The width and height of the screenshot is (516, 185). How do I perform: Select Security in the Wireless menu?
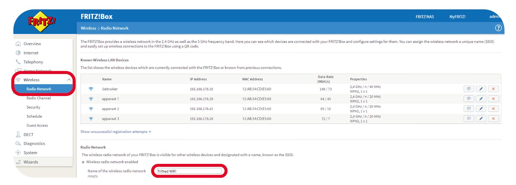33,107
